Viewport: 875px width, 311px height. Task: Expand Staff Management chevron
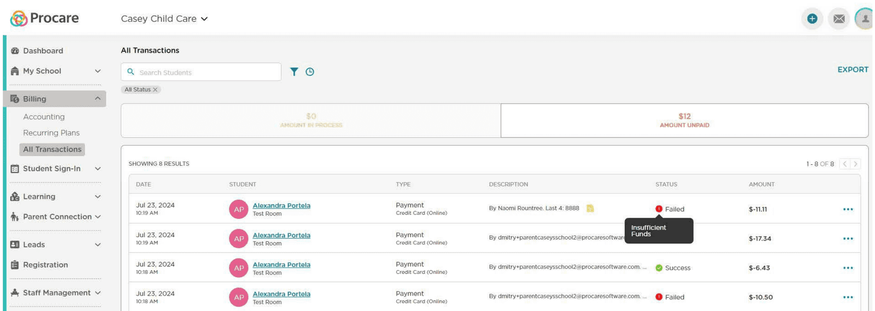click(x=98, y=292)
